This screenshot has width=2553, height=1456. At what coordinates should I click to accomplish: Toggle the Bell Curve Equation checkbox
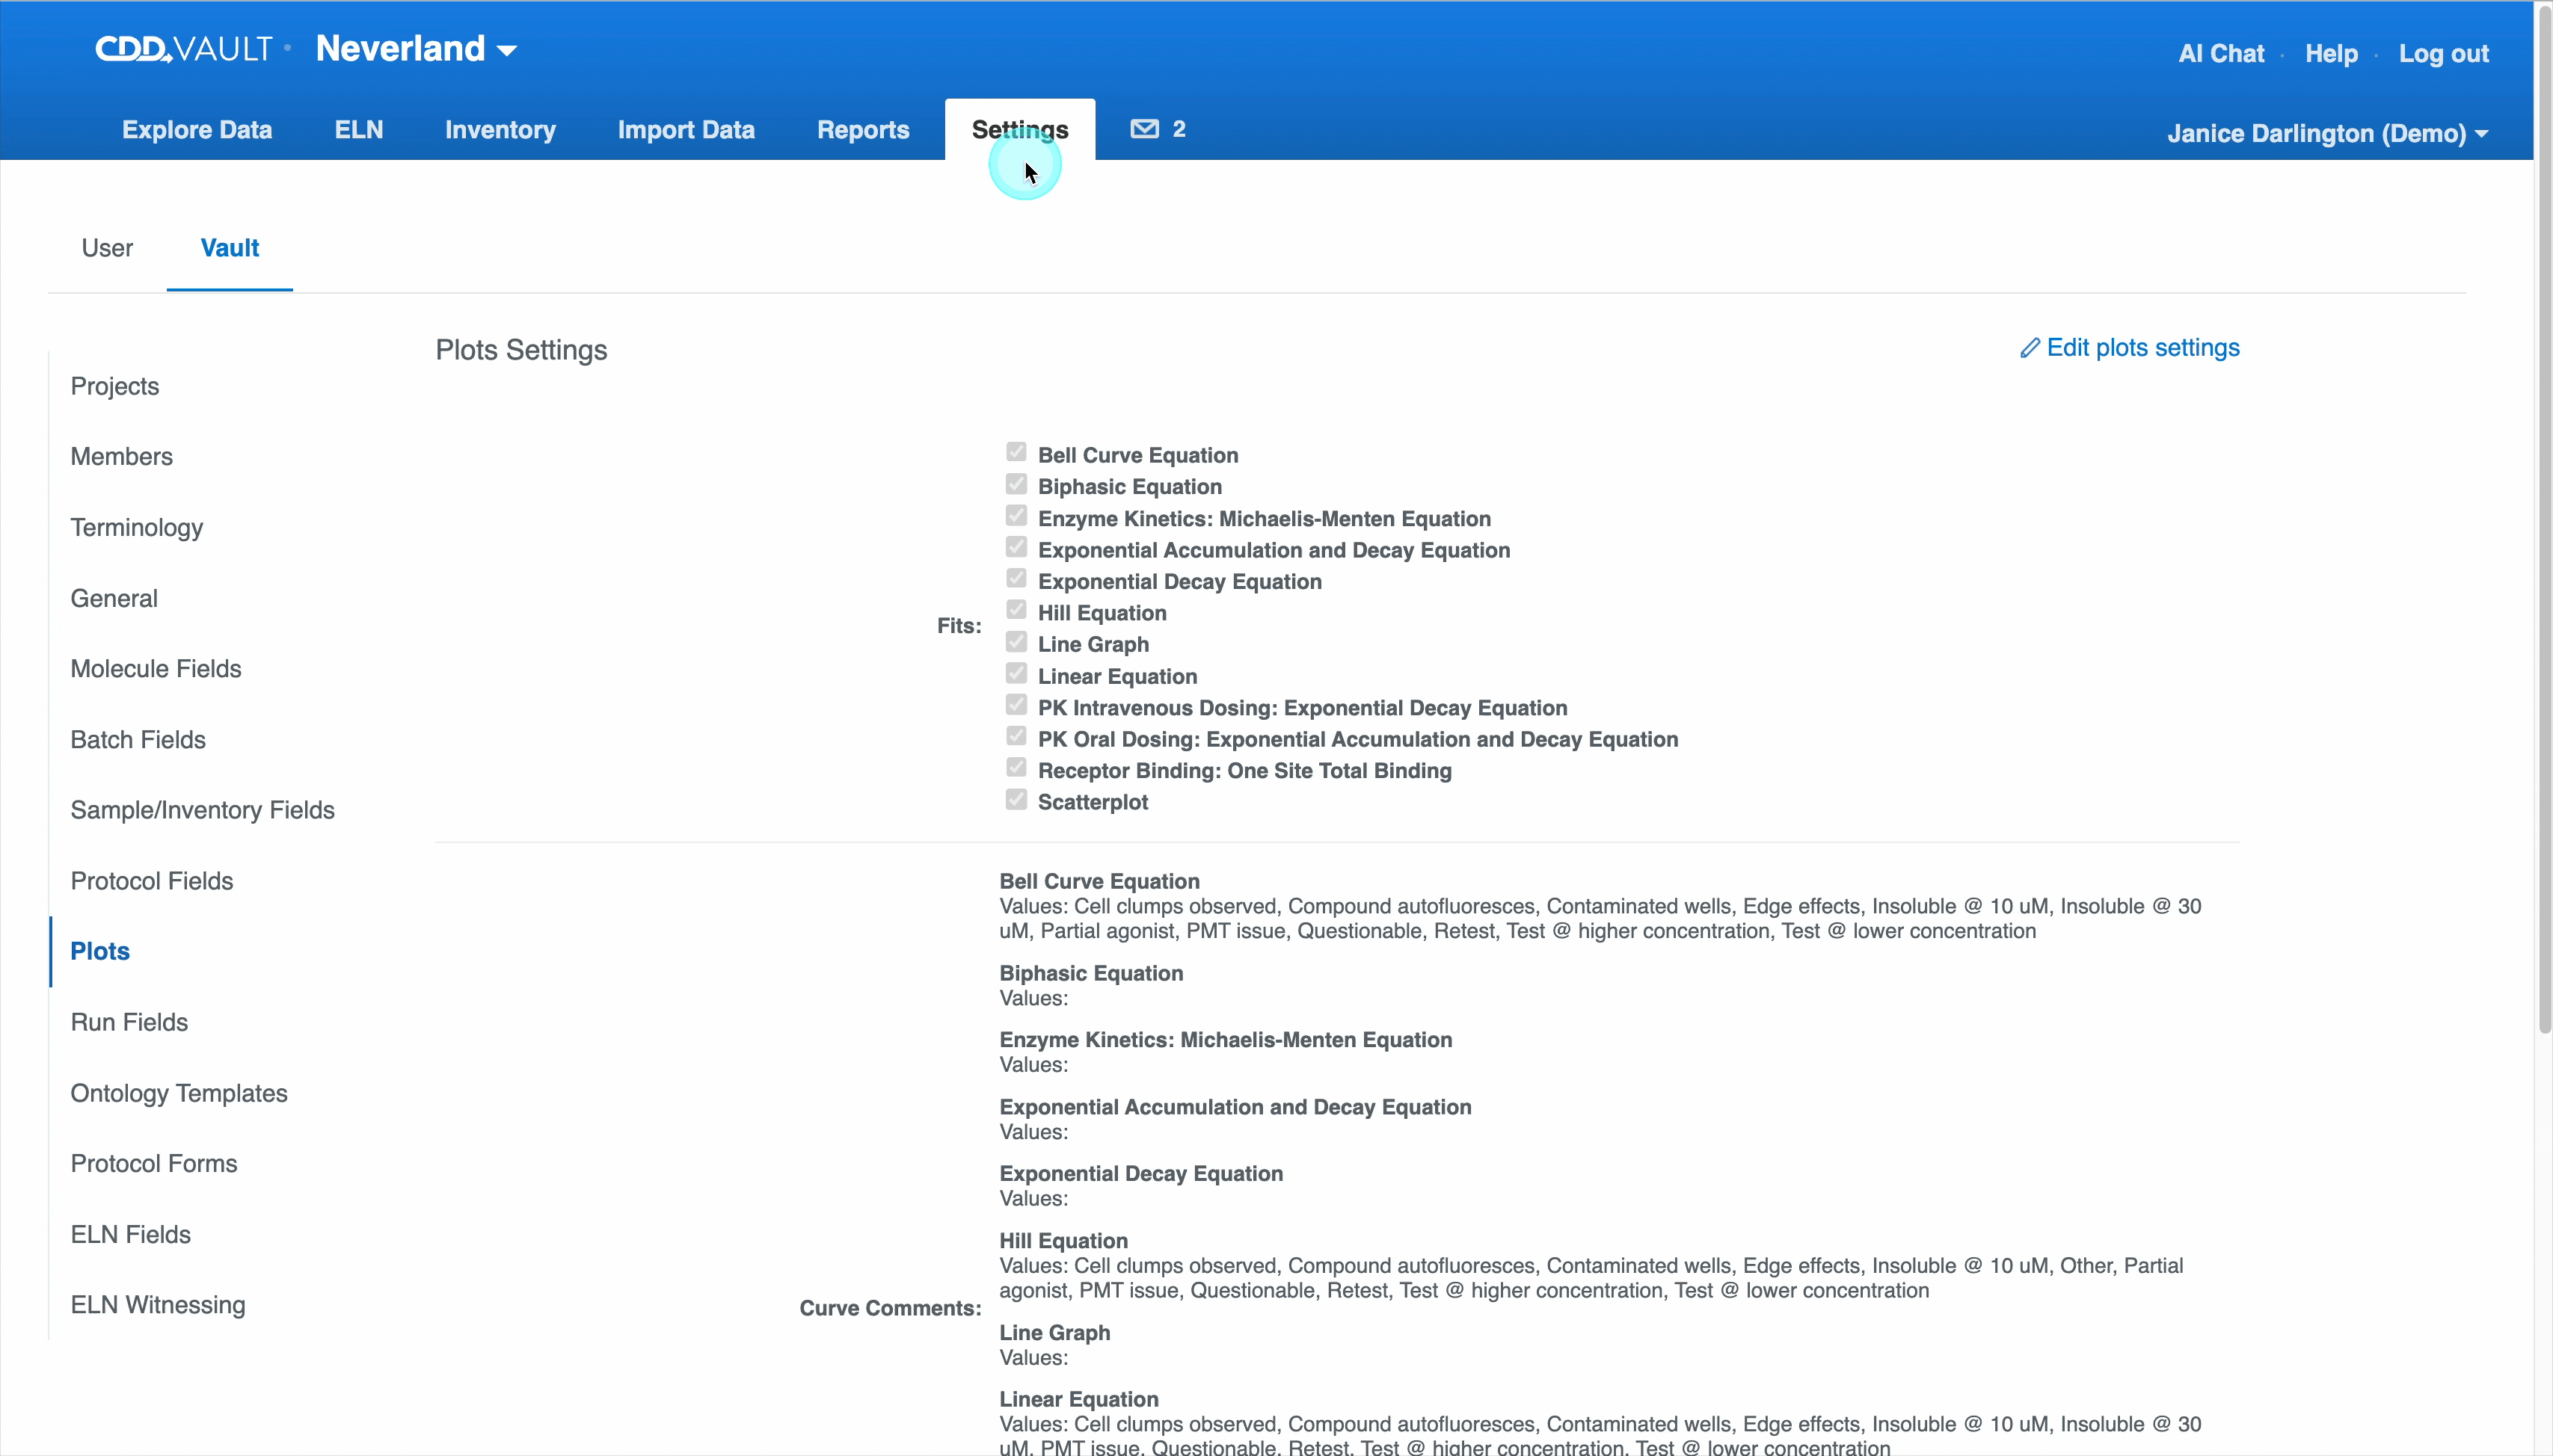pyautogui.click(x=1016, y=453)
